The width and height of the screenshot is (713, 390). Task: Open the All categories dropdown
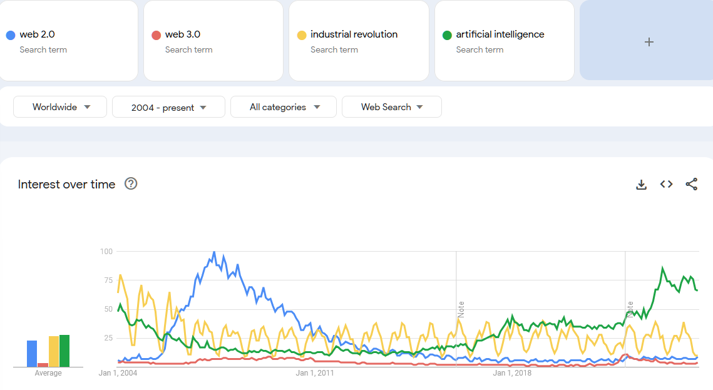pos(284,107)
